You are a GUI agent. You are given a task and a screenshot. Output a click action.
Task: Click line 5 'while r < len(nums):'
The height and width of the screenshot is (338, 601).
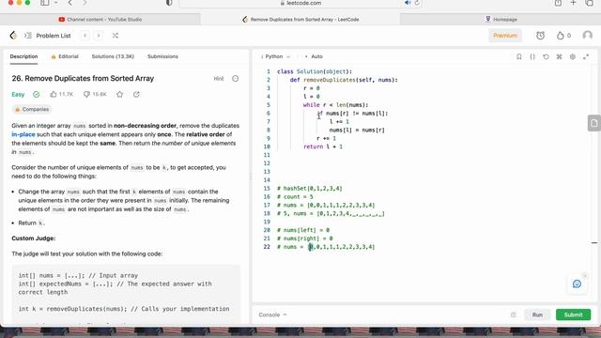336,105
